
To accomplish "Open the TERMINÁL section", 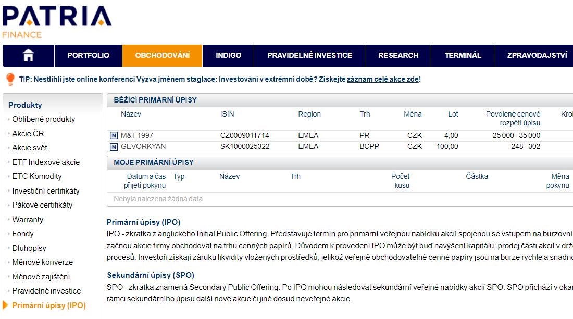I will point(462,55).
